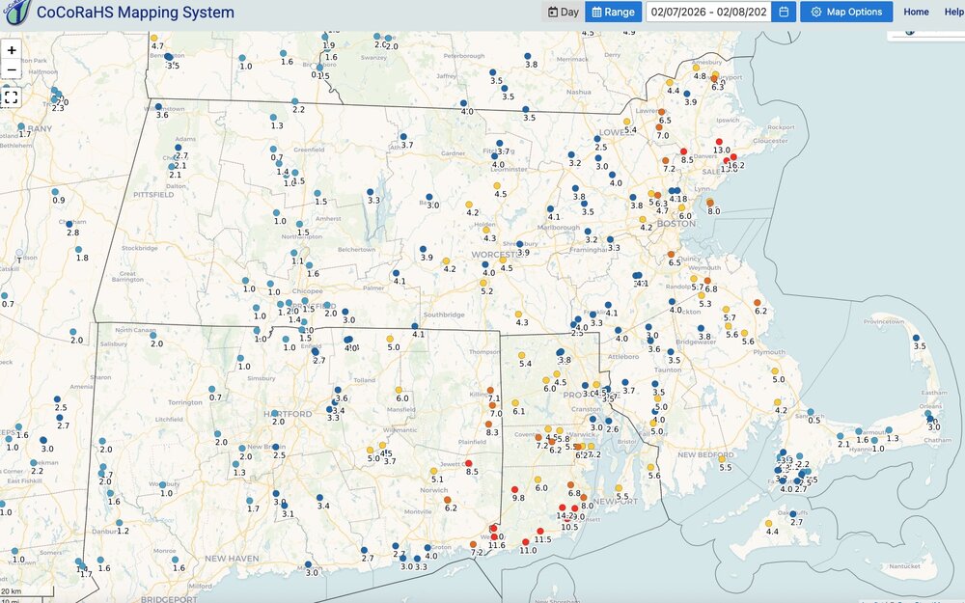The height and width of the screenshot is (603, 965).
Task: Open the Map Options panel
Action: click(846, 12)
